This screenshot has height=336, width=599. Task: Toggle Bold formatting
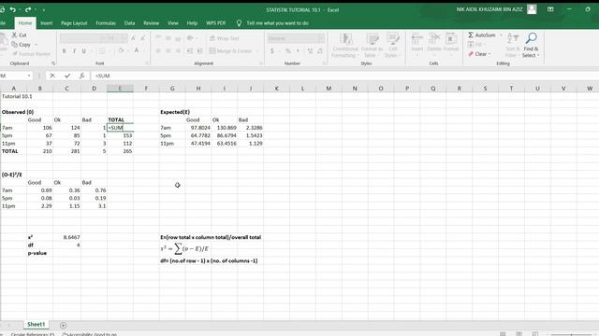[x=64, y=50]
